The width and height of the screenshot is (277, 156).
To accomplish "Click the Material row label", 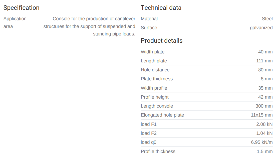I will click(x=149, y=19).
